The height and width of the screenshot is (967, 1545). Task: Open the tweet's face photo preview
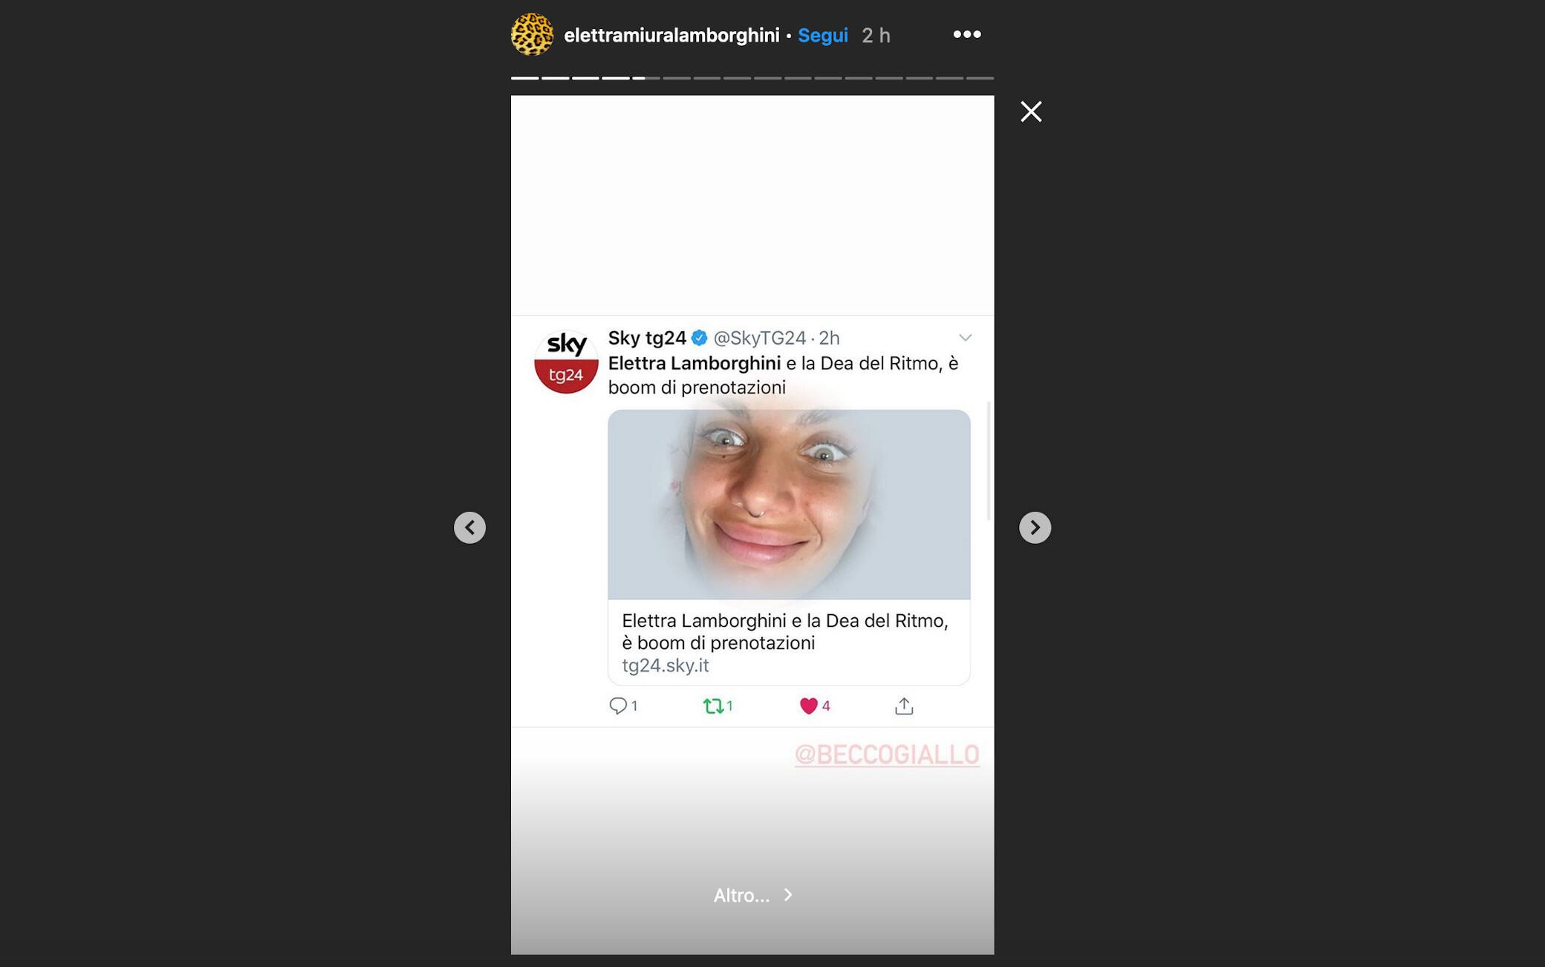click(788, 505)
